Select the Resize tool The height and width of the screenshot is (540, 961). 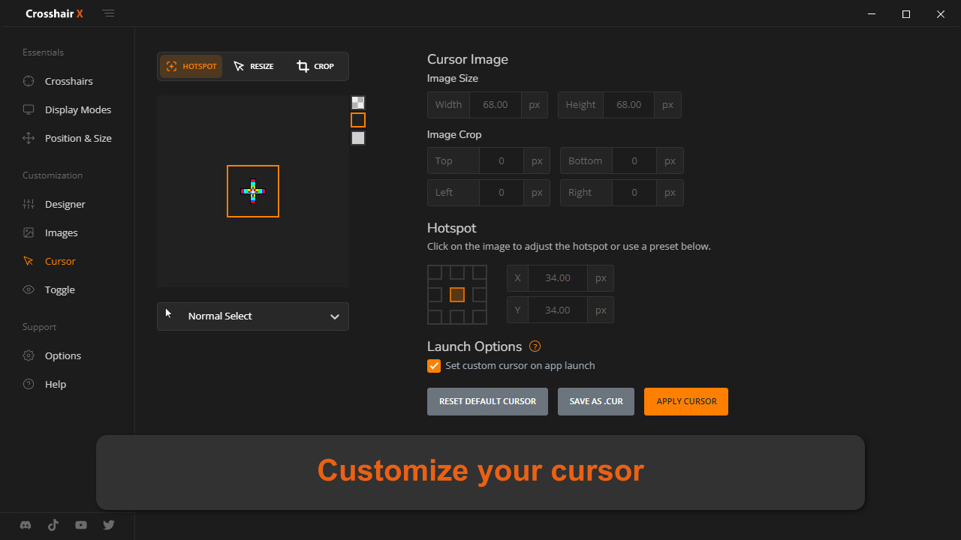(x=254, y=66)
